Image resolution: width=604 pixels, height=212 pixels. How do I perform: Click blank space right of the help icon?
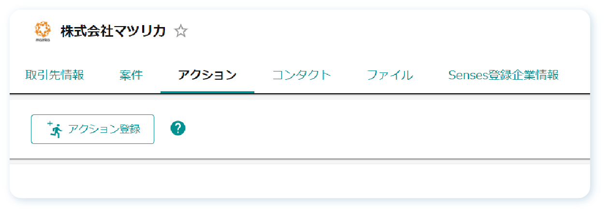(377, 129)
